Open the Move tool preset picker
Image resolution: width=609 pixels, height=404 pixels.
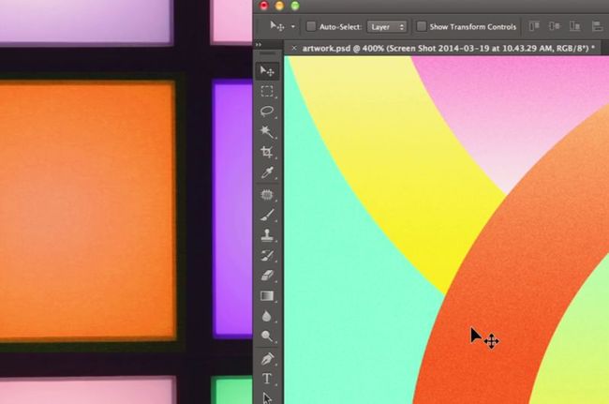(281, 27)
